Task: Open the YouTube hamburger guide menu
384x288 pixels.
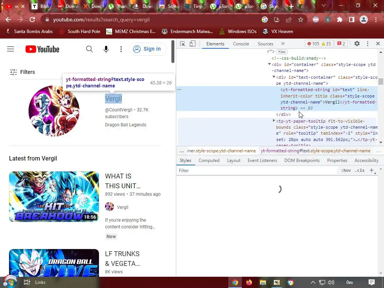Action: tap(10, 49)
